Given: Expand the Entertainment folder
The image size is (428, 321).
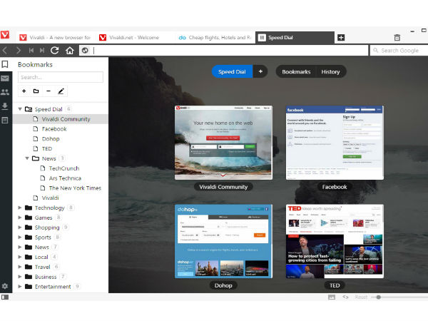Looking at the screenshot, I should point(20,286).
